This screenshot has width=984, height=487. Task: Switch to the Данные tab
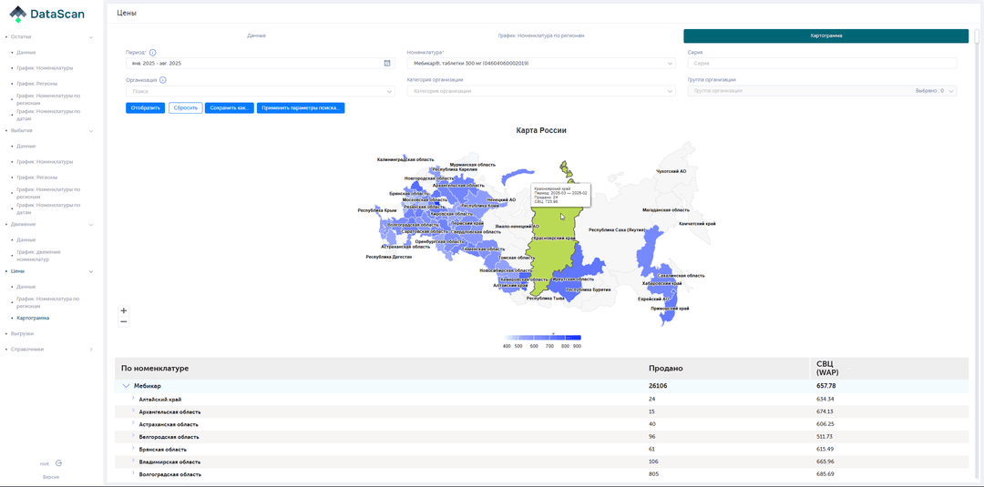[256, 36]
